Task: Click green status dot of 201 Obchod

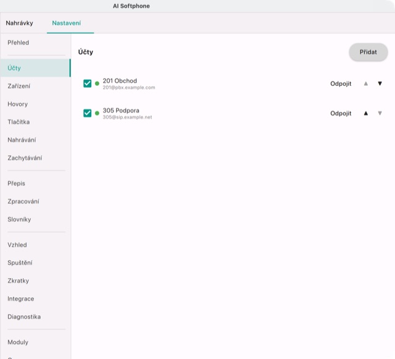Action: click(x=97, y=83)
